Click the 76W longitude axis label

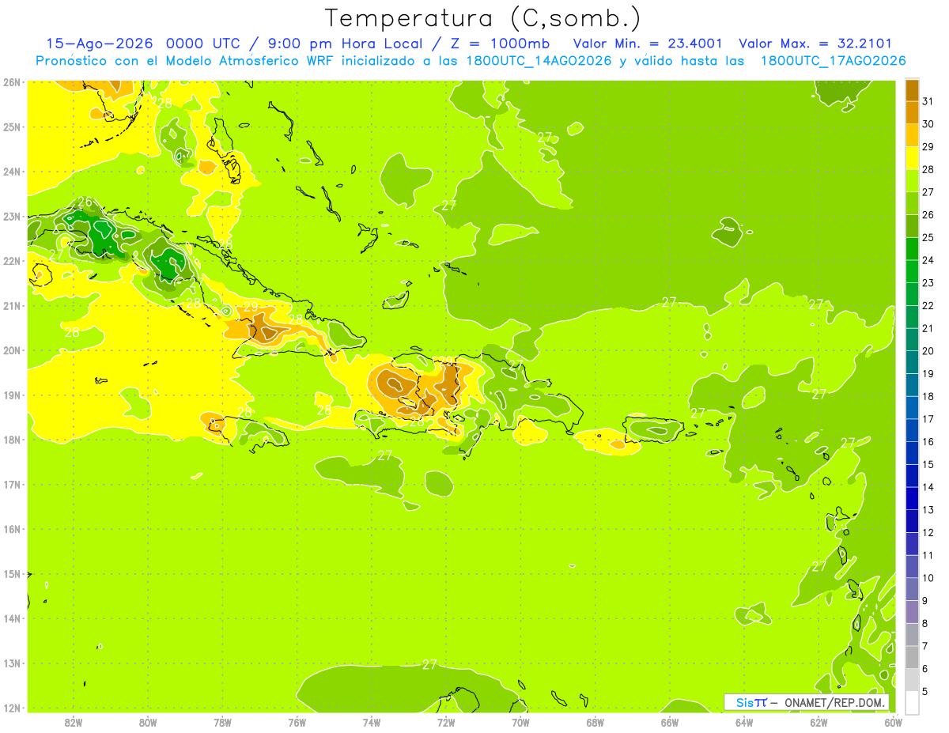(297, 722)
